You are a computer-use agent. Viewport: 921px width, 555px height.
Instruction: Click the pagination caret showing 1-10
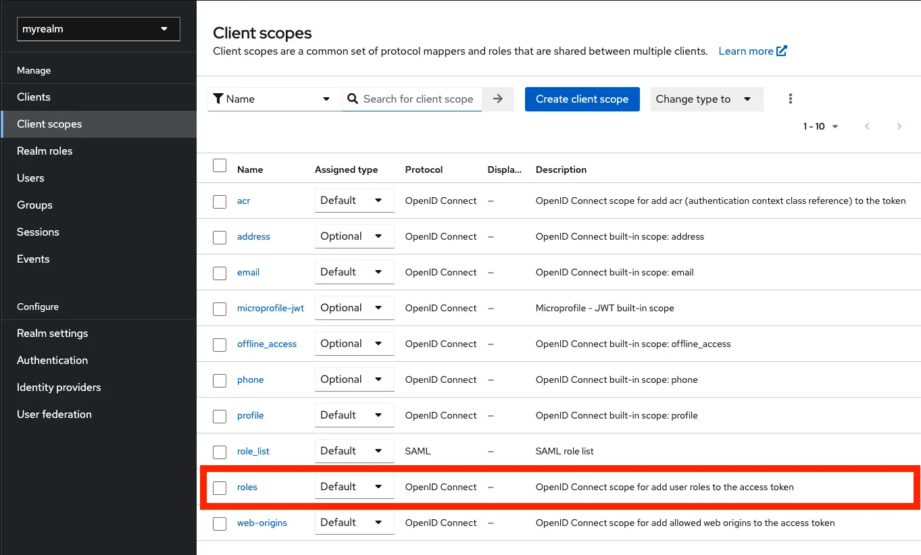point(835,126)
